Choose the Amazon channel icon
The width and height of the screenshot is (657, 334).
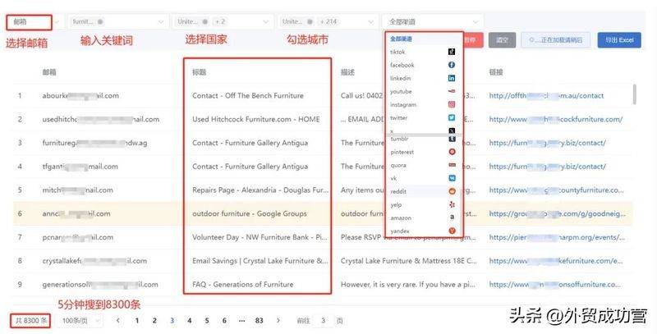tap(452, 217)
